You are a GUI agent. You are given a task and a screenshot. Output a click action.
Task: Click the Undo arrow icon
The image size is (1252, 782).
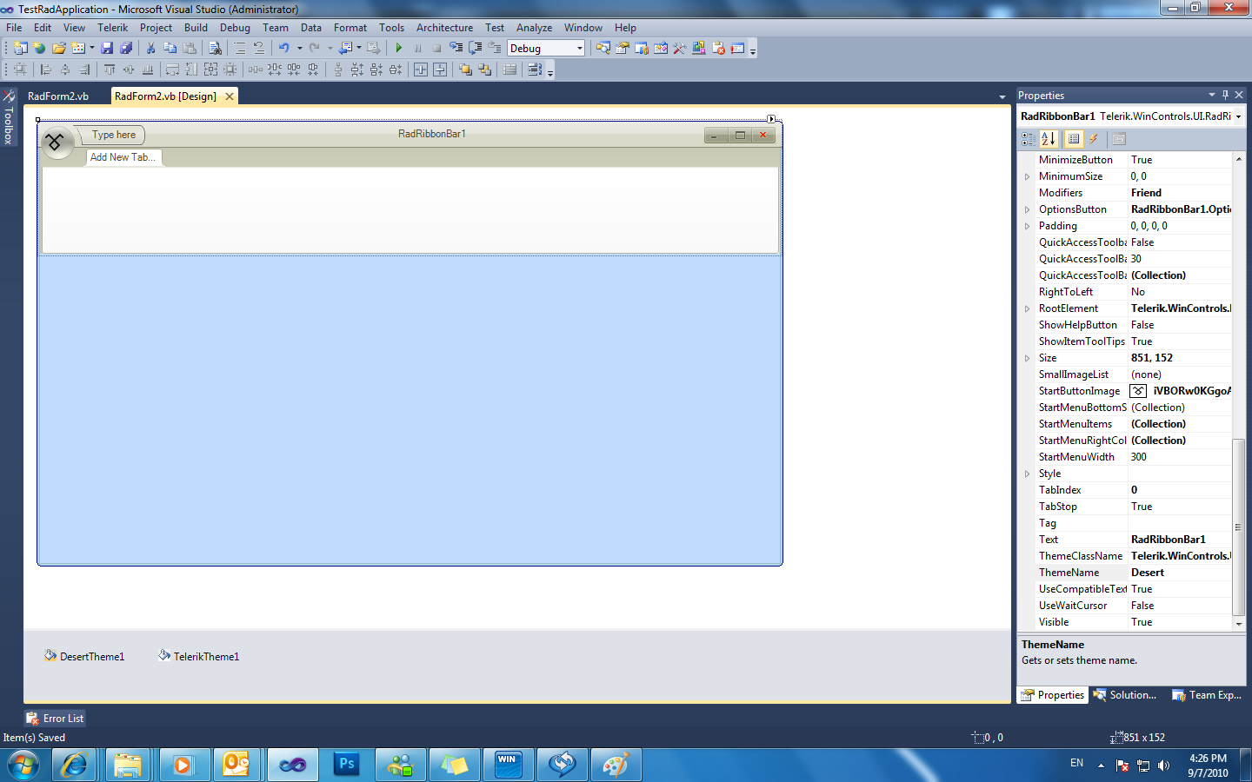point(283,49)
